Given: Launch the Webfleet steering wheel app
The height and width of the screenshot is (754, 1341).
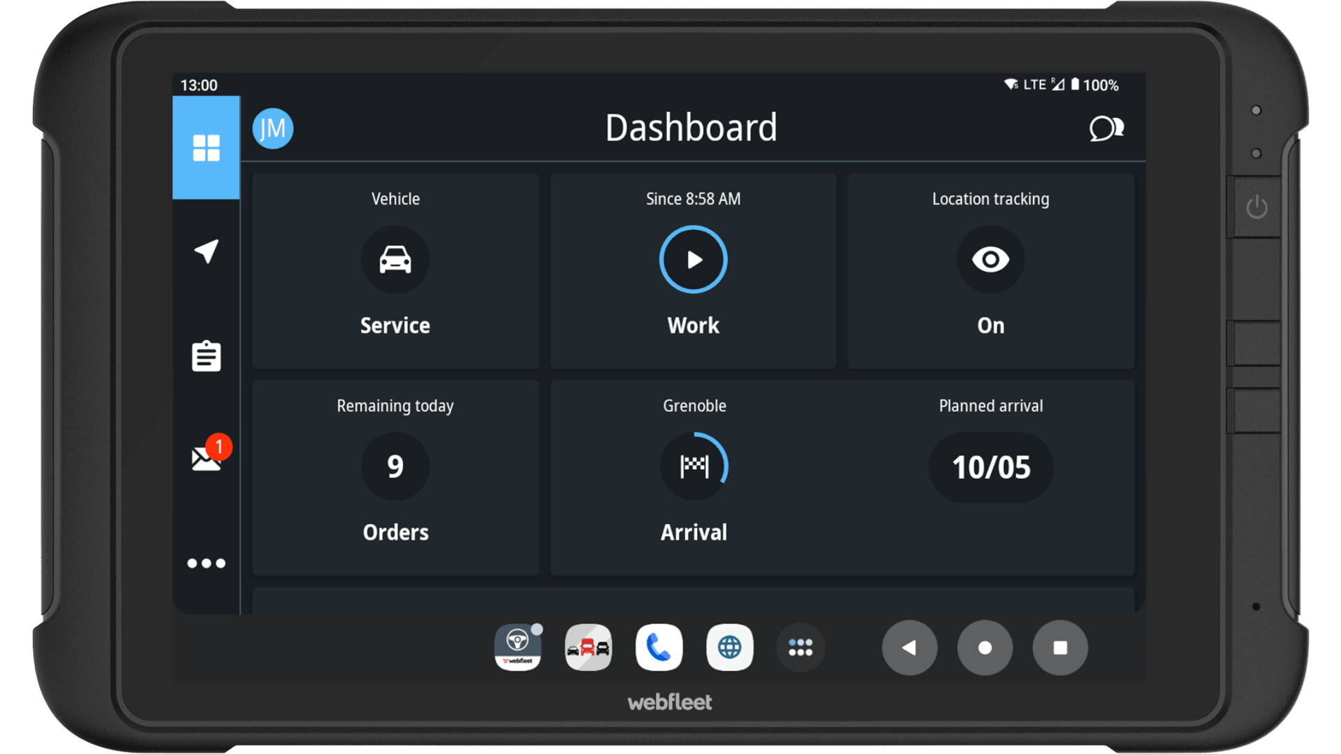Looking at the screenshot, I should point(518,647).
